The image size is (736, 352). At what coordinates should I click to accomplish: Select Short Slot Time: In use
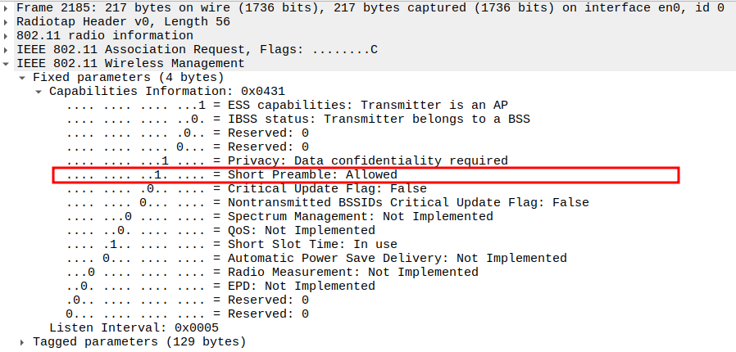pyautogui.click(x=311, y=244)
